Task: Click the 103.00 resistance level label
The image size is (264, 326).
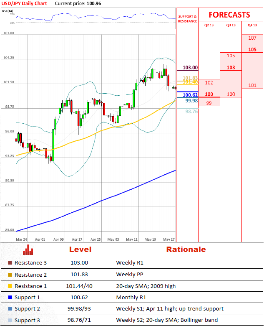Action: [190, 67]
